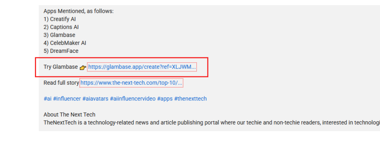The width and height of the screenshot is (380, 152).
Task: Click list item "2) Captions AI"
Action: (x=61, y=27)
